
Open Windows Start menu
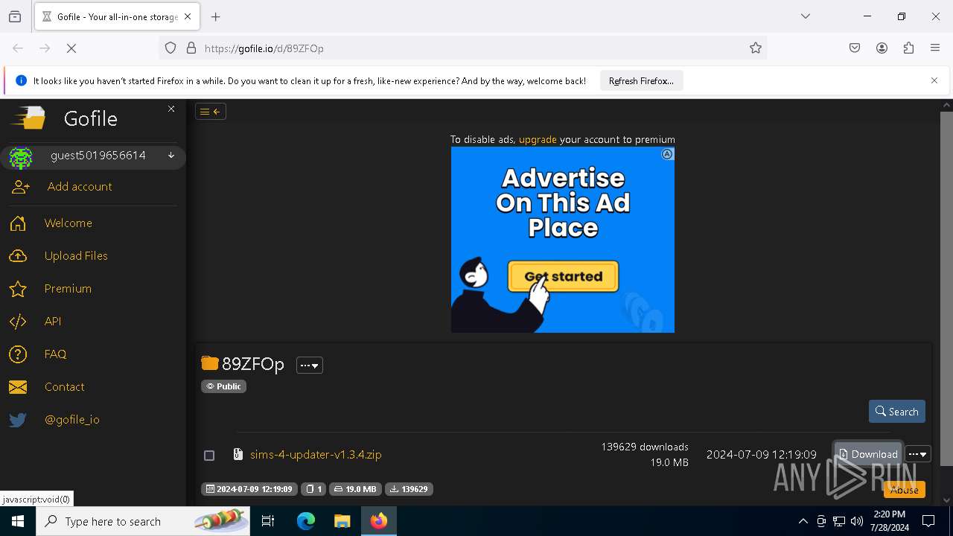[x=18, y=521]
